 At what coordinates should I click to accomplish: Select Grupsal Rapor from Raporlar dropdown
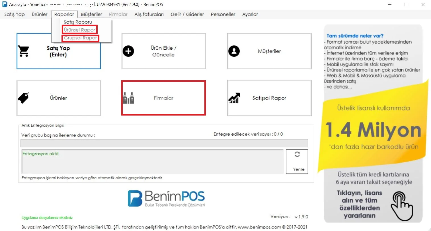coord(81,38)
